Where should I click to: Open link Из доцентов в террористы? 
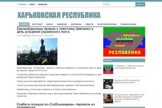[x=129, y=98]
